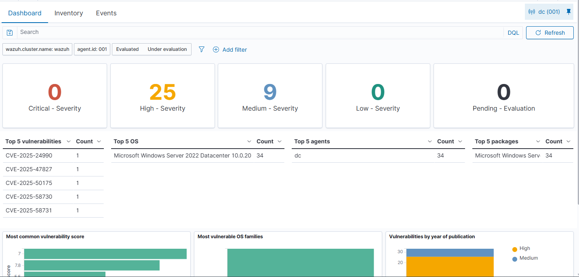
Task: Select the agent.id: 001 filter pill
Action: (x=92, y=49)
